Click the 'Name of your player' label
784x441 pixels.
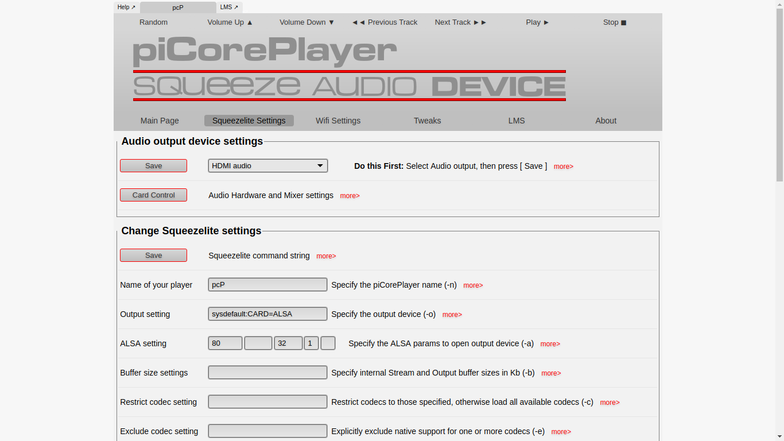coord(156,285)
